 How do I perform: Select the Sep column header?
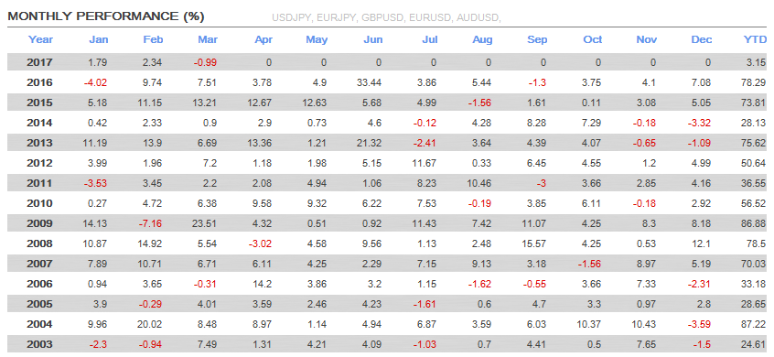point(537,40)
